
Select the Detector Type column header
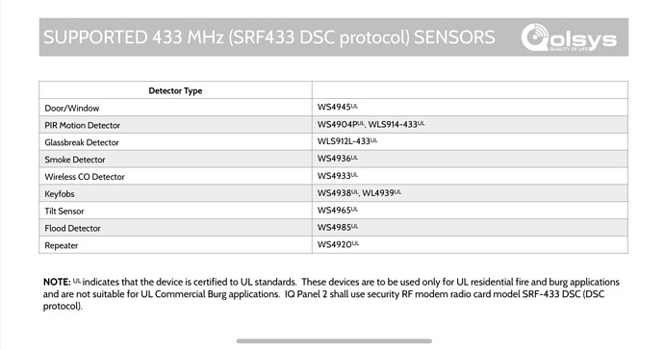175,90
